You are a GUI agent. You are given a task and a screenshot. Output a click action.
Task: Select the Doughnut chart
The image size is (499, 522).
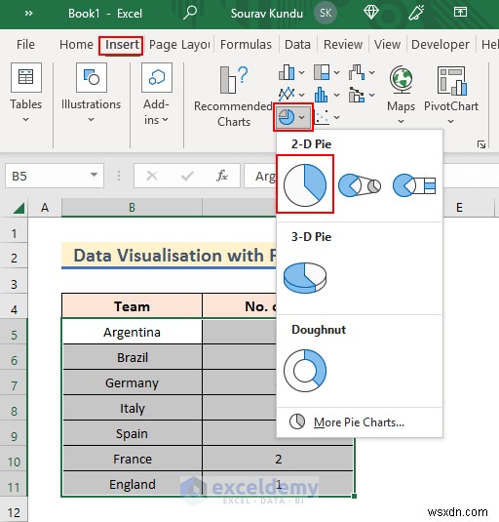305,370
